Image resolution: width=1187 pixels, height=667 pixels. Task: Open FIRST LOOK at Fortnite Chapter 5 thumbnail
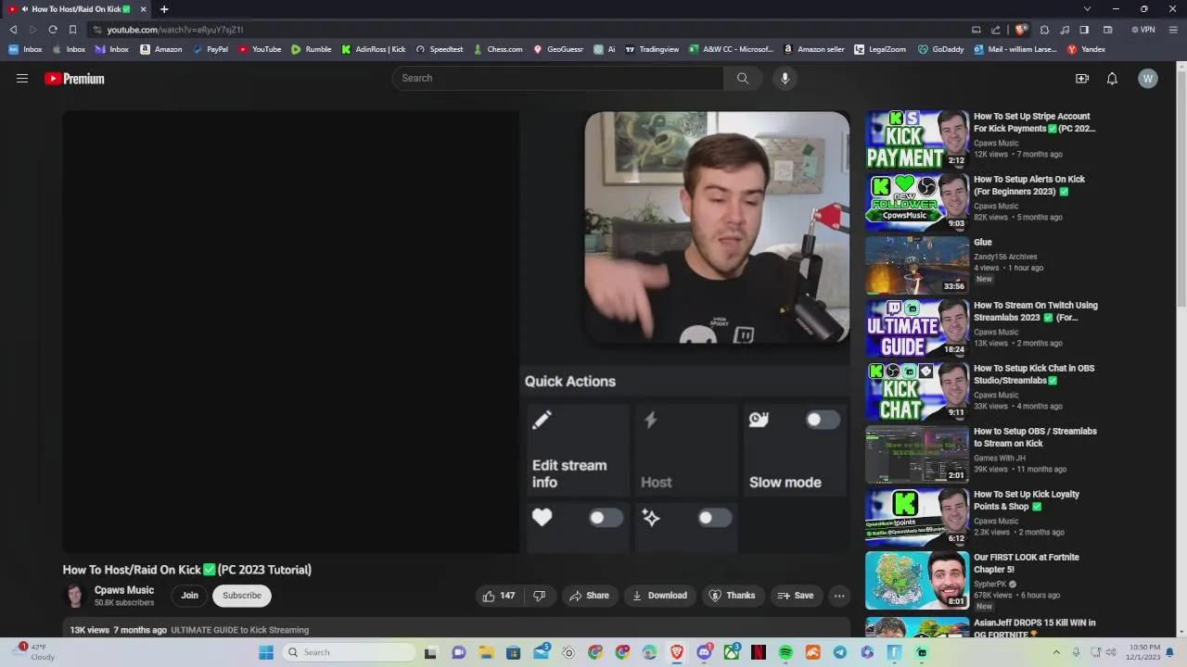click(x=917, y=580)
